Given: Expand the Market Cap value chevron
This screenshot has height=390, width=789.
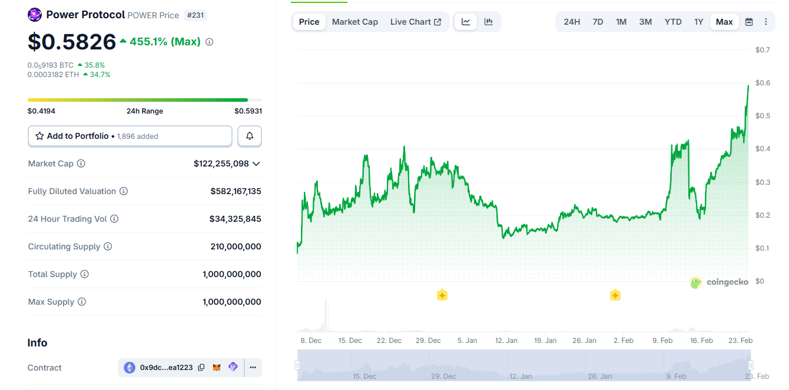Looking at the screenshot, I should pyautogui.click(x=256, y=163).
